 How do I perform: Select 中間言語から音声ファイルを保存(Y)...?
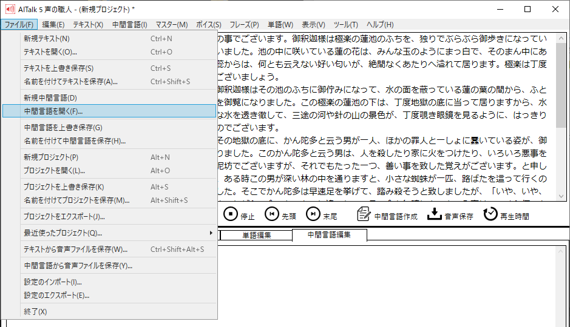[109, 266]
